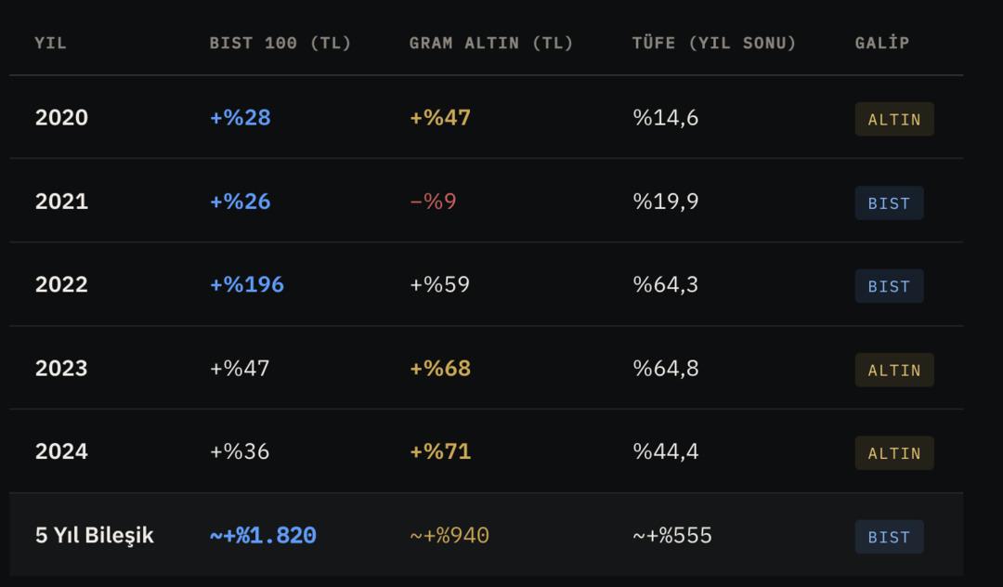This screenshot has height=587, width=1003.
Task: Click BIST badge in 5 Yıl Bileşik row
Action: coord(889,537)
